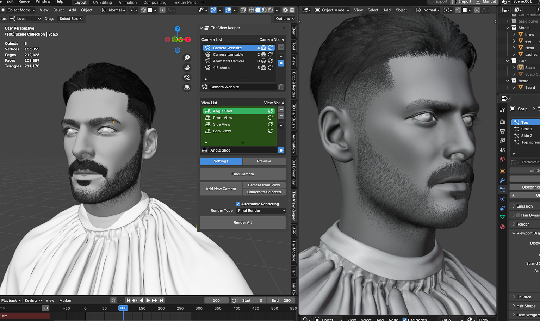
Task: Open Texture Paint workspace tab
Action: (184, 2)
